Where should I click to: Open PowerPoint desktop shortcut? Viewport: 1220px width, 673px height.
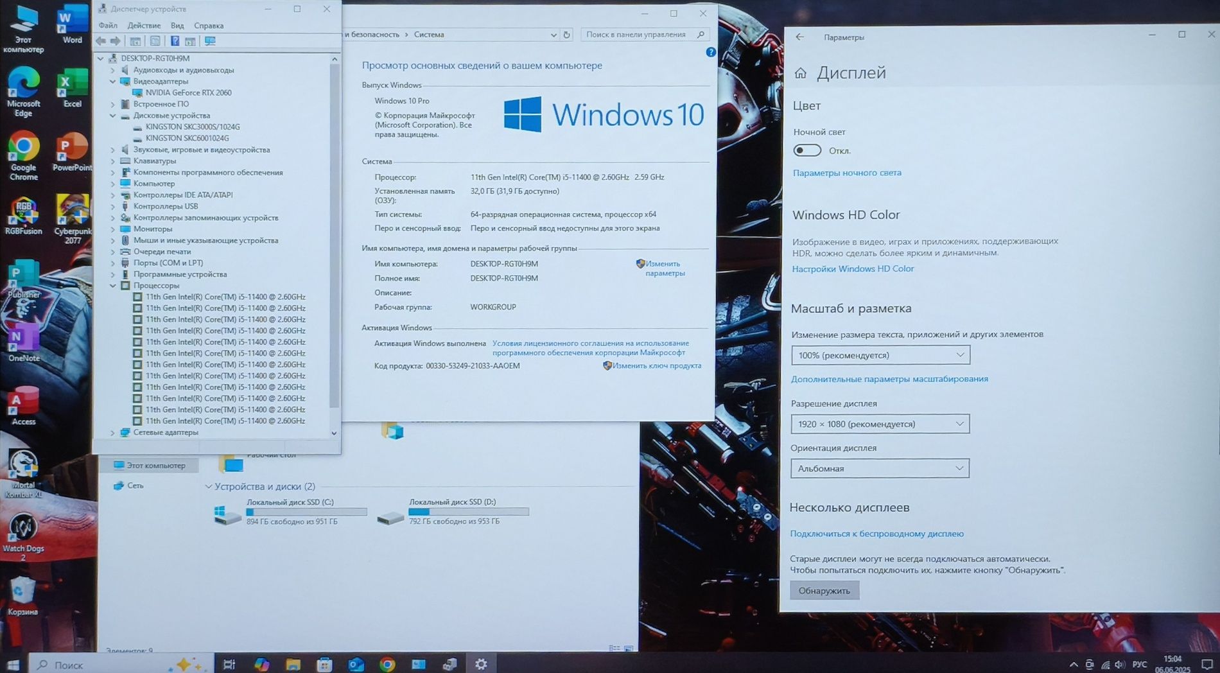[x=72, y=152]
